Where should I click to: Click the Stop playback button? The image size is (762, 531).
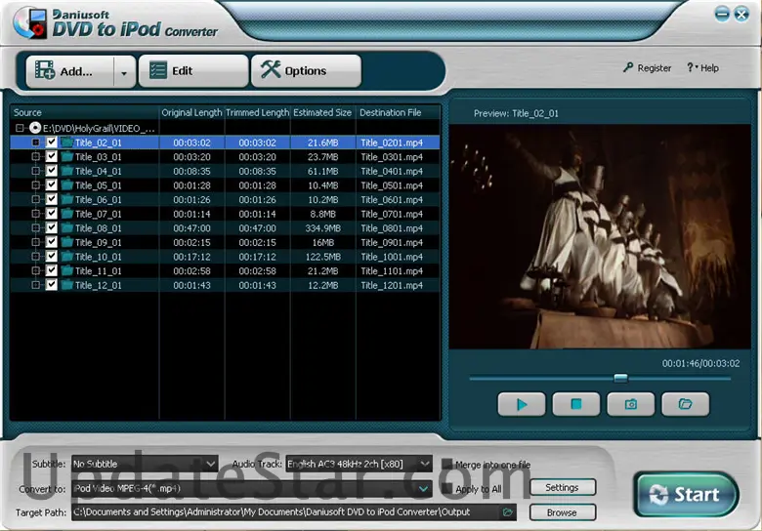click(575, 404)
